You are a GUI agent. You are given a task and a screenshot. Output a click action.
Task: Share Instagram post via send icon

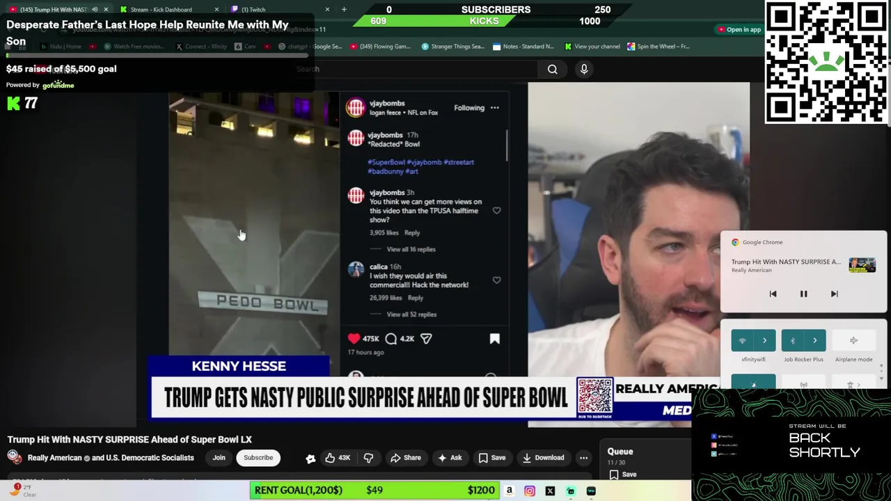426,339
